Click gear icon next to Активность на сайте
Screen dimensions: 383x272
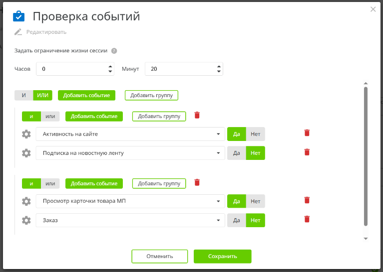[26, 134]
